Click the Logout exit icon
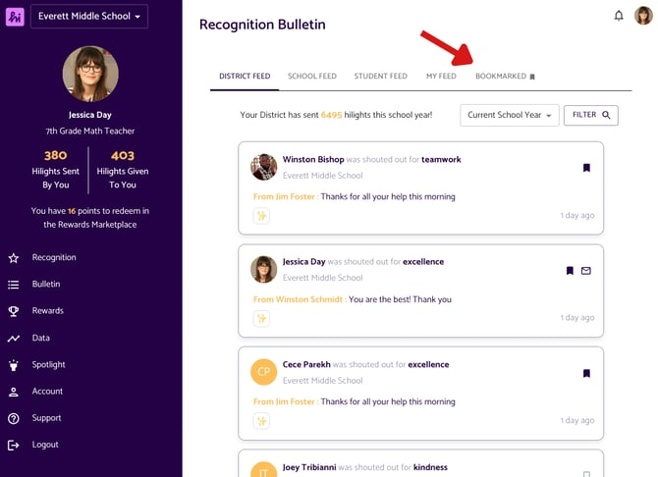 [x=14, y=446]
